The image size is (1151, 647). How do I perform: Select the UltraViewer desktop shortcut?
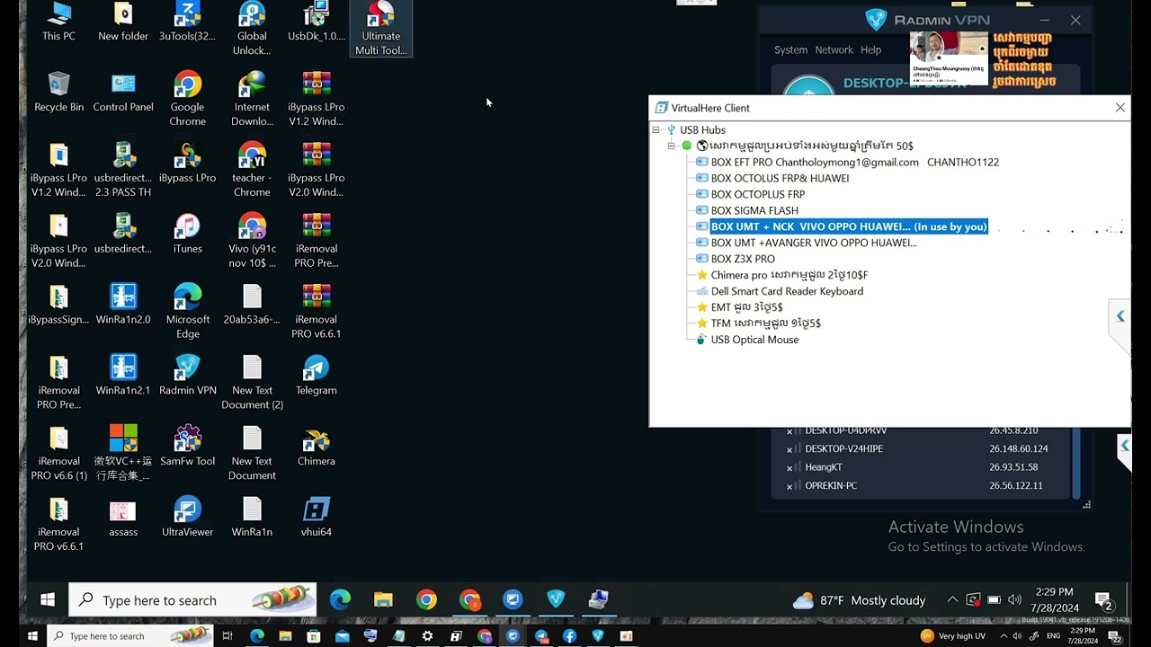click(188, 518)
